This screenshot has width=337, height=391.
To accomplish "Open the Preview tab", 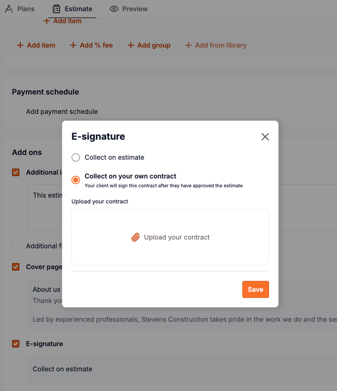I will [x=134, y=9].
